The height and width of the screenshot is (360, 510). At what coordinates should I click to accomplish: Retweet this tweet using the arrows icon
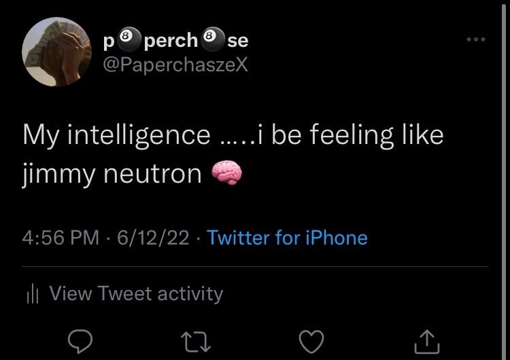[x=195, y=342]
